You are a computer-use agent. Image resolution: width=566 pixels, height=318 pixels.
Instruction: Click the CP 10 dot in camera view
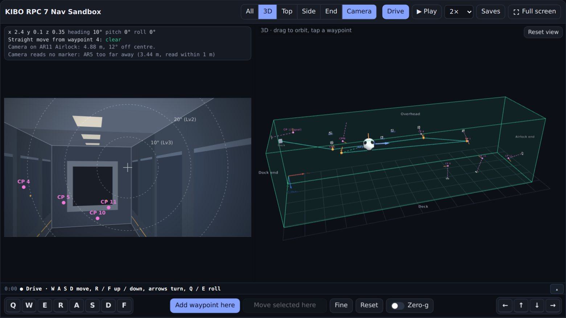[97, 218]
